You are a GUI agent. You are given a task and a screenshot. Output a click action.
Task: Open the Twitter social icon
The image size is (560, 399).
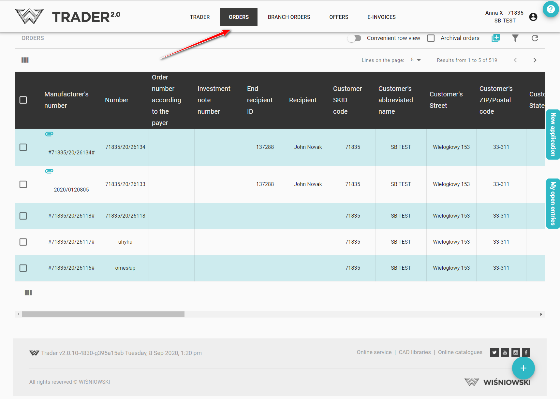[494, 352]
